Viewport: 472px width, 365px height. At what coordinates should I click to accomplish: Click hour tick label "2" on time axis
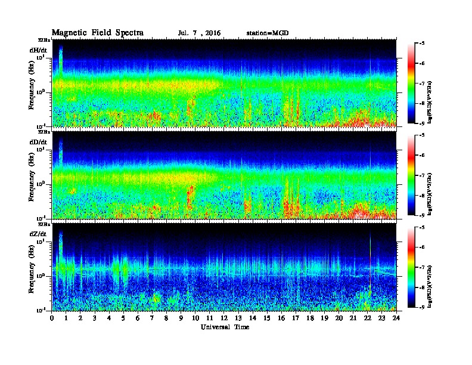(x=80, y=318)
